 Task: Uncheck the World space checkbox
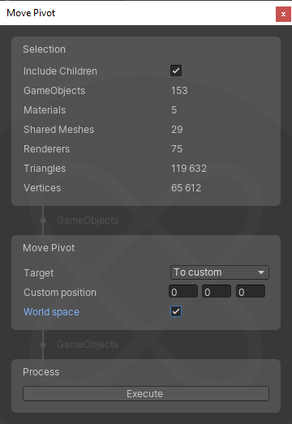(x=176, y=311)
